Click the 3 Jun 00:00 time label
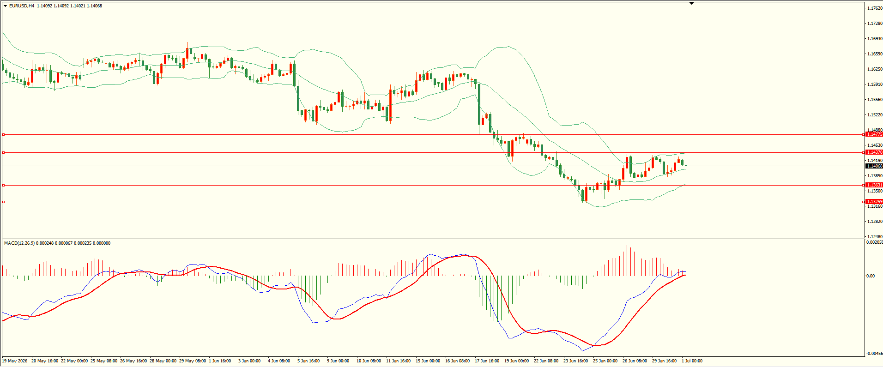This screenshot has height=367, width=883. (x=249, y=361)
